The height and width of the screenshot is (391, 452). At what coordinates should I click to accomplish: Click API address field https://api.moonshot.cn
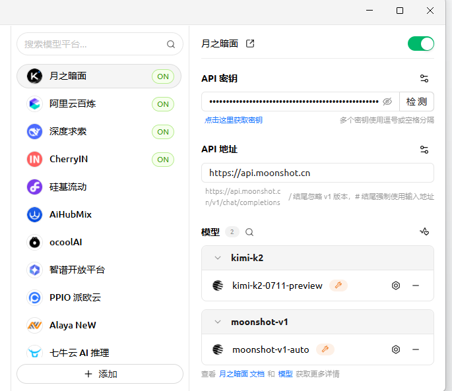(x=317, y=173)
